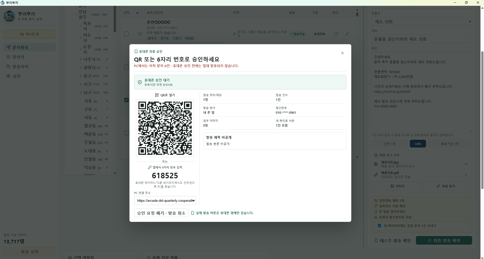Screen dimensions: 484x259
Task: Remove the 대표사진.jpg attachment
Action: [x=466, y=164]
